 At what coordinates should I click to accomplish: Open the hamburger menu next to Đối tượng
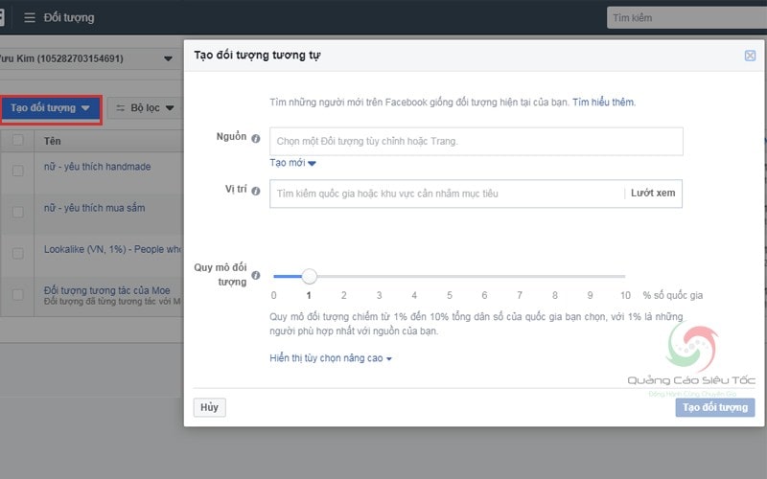pyautogui.click(x=30, y=17)
